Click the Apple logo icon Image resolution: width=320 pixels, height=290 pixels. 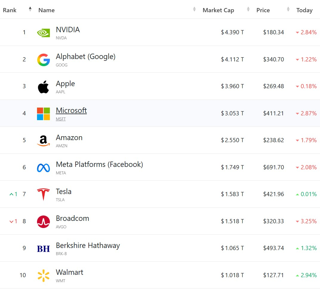pos(44,87)
